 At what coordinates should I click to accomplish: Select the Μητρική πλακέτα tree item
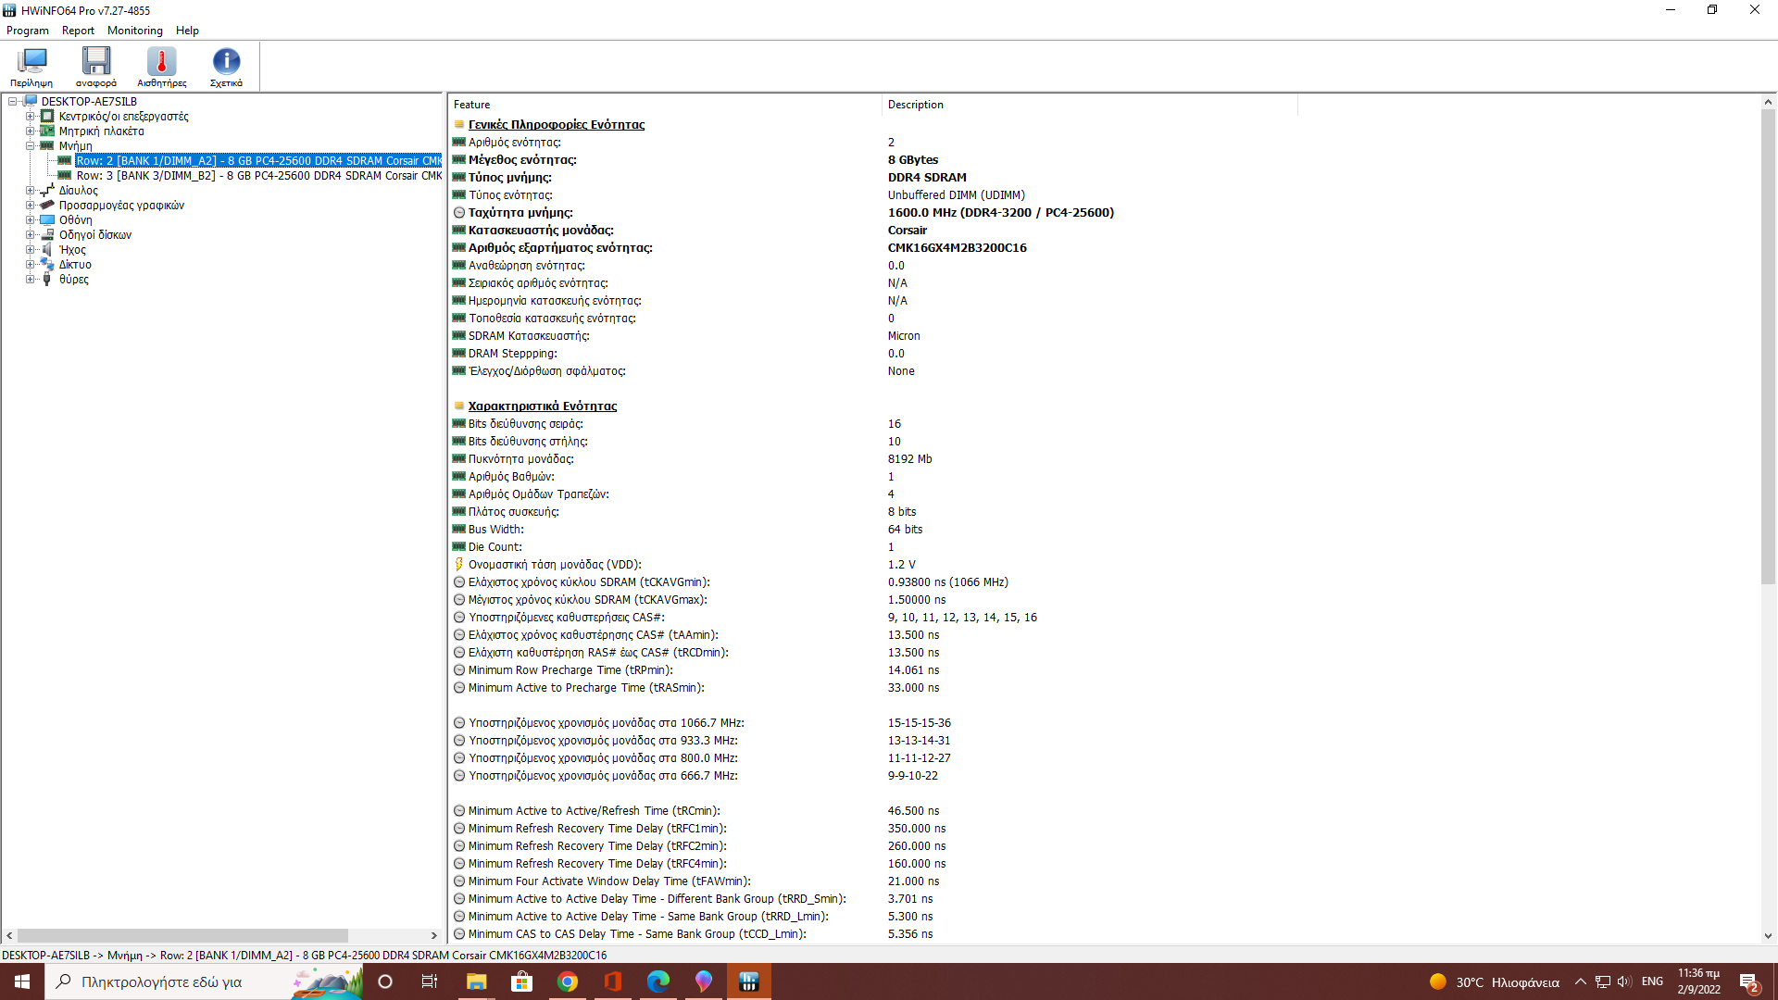[x=101, y=131]
